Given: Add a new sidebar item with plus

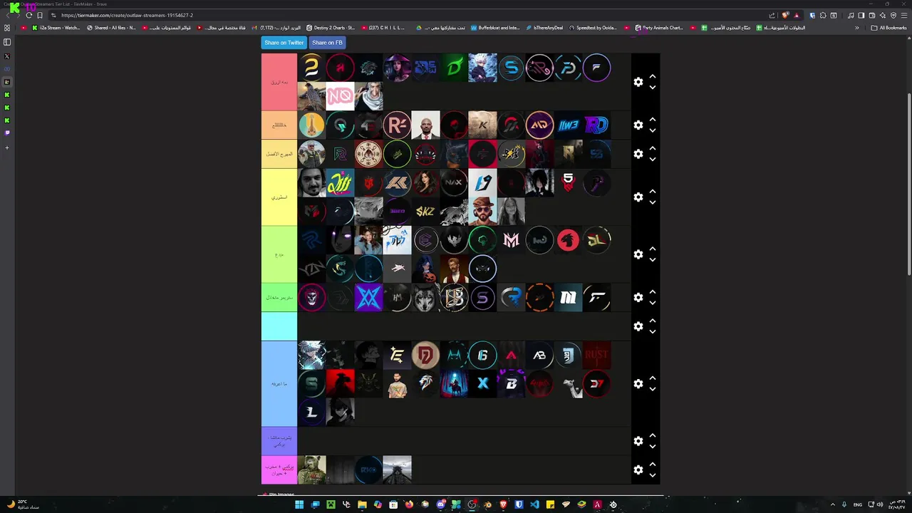Looking at the screenshot, I should pyautogui.click(x=7, y=148).
